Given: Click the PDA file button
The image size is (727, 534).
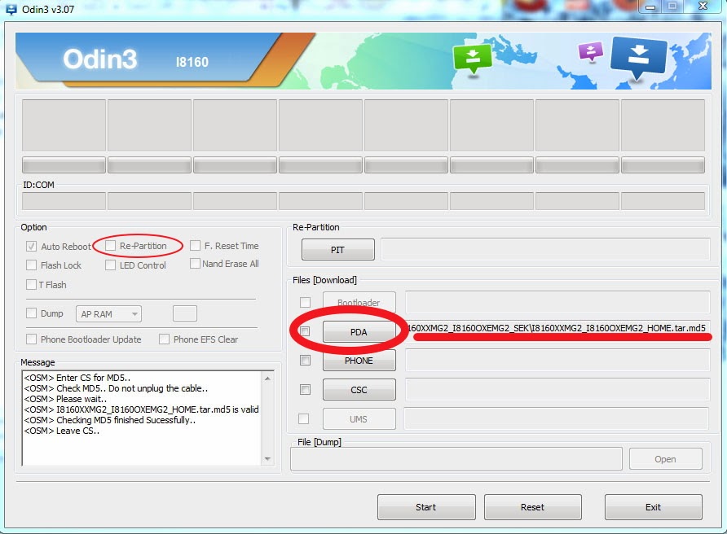Looking at the screenshot, I should (x=359, y=331).
